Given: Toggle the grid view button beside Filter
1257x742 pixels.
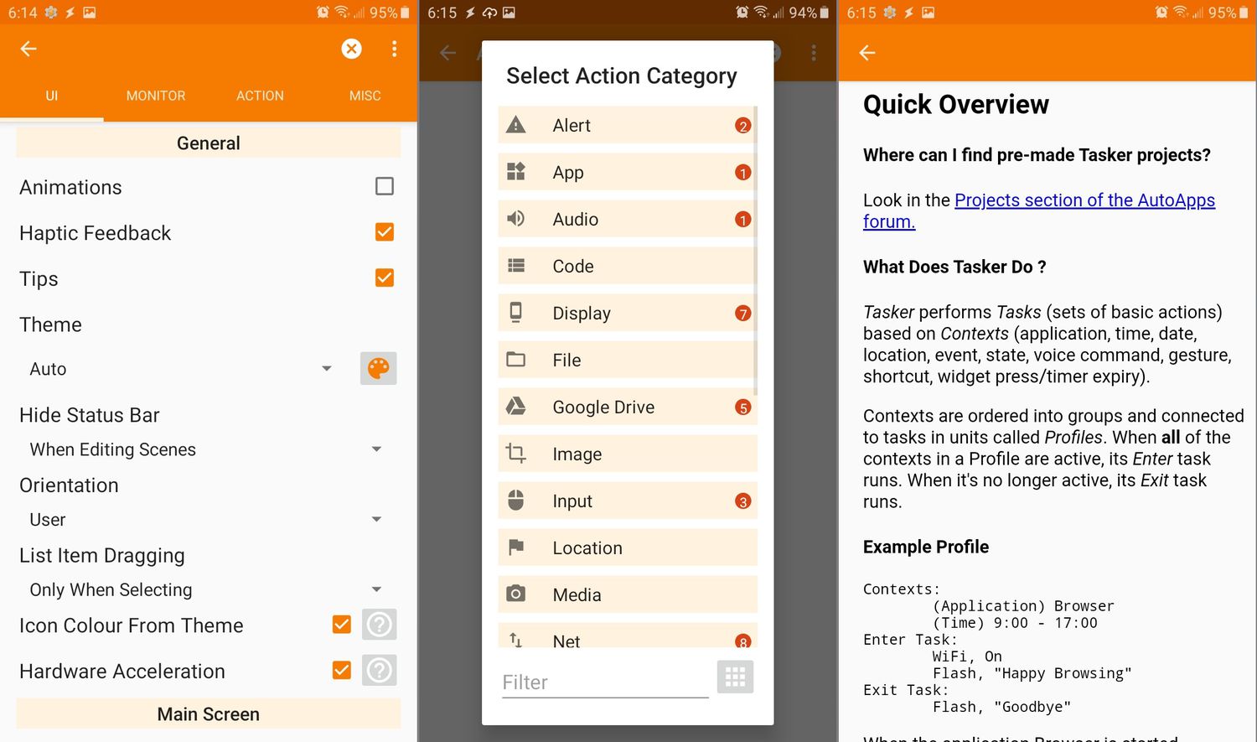Looking at the screenshot, I should click(735, 677).
